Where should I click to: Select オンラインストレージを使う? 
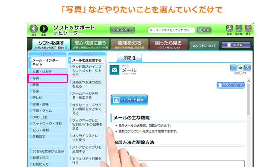[x=86, y=138]
